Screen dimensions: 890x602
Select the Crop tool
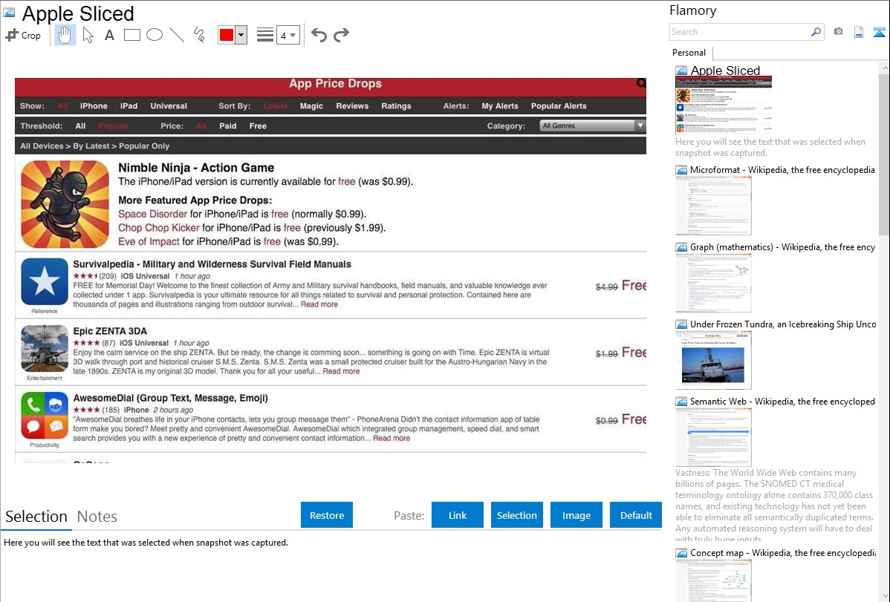(23, 35)
